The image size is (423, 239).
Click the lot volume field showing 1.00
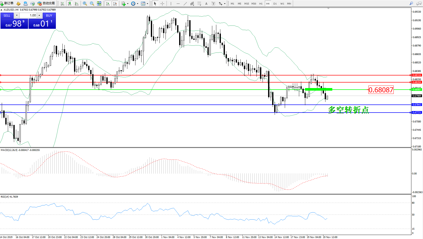(x=28, y=15)
